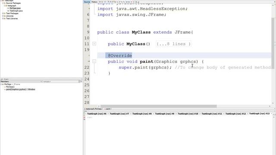Click the testgraph.MyClass breadcrumb
The image size is (276, 155).
94,109
